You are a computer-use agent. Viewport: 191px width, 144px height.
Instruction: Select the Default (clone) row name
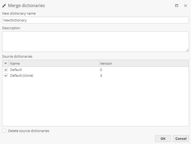coord(22,76)
